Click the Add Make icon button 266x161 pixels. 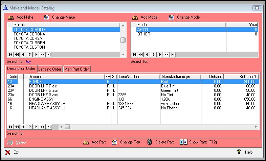21,17
